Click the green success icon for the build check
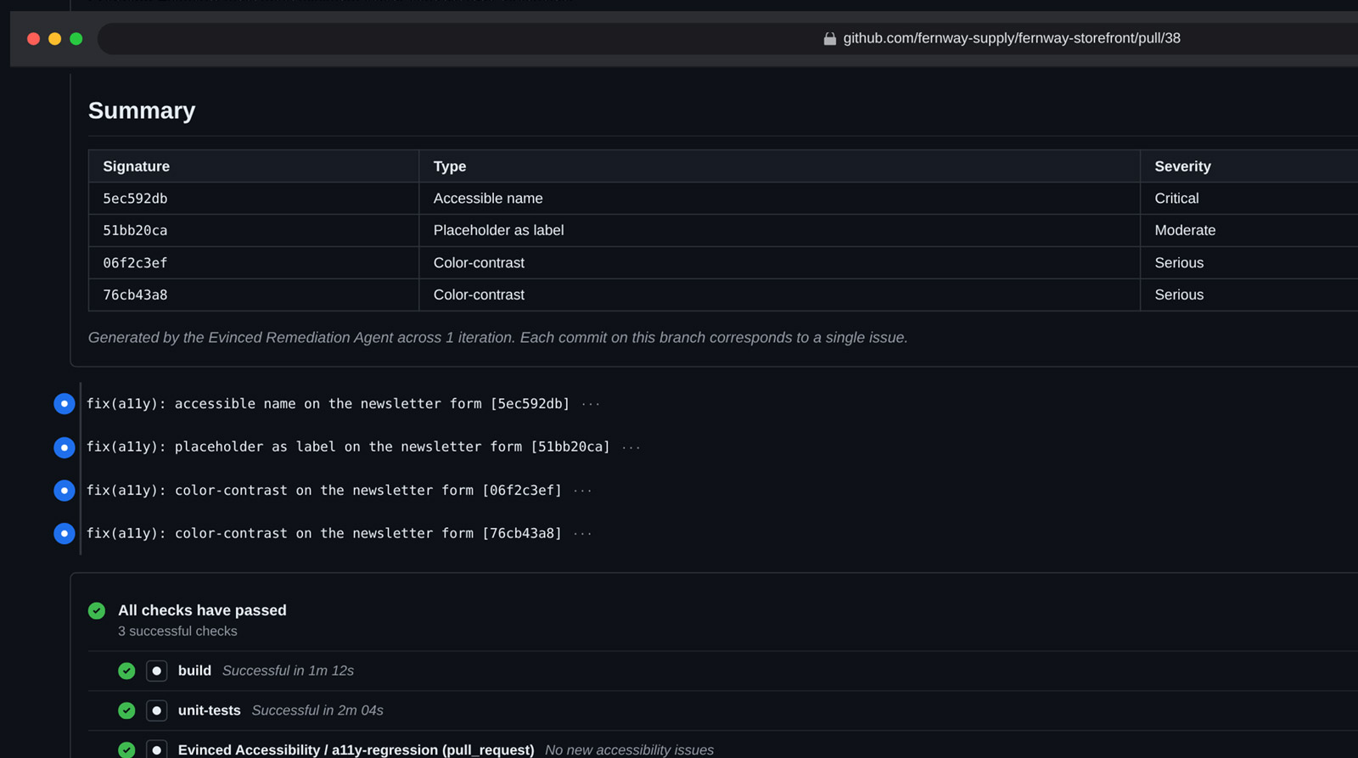Image resolution: width=1358 pixels, height=758 pixels. click(x=126, y=671)
